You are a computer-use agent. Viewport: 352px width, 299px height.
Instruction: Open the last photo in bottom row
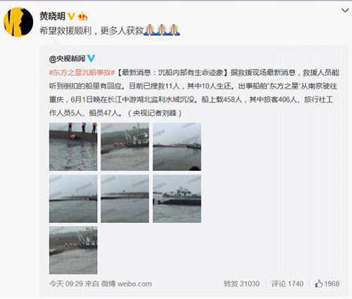click(73, 250)
